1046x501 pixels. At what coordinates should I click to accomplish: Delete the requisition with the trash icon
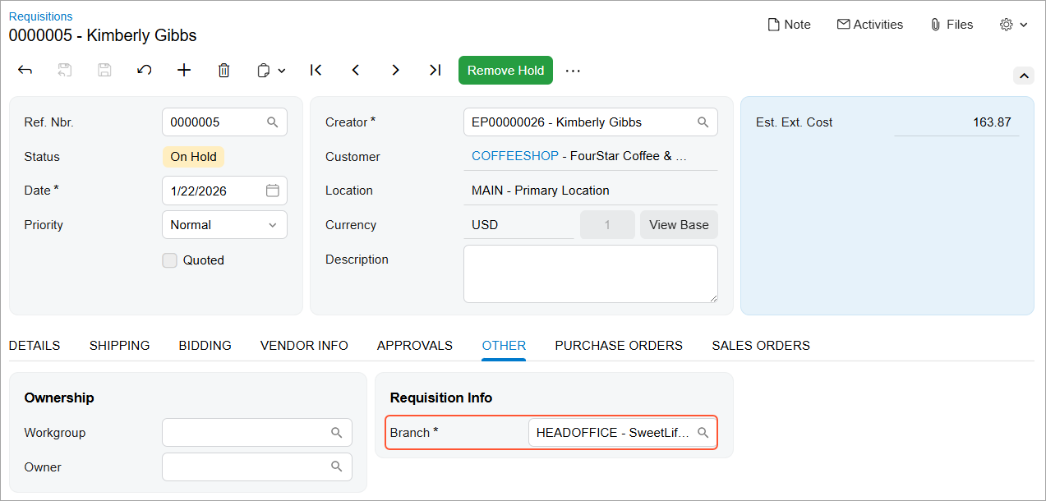[223, 71]
